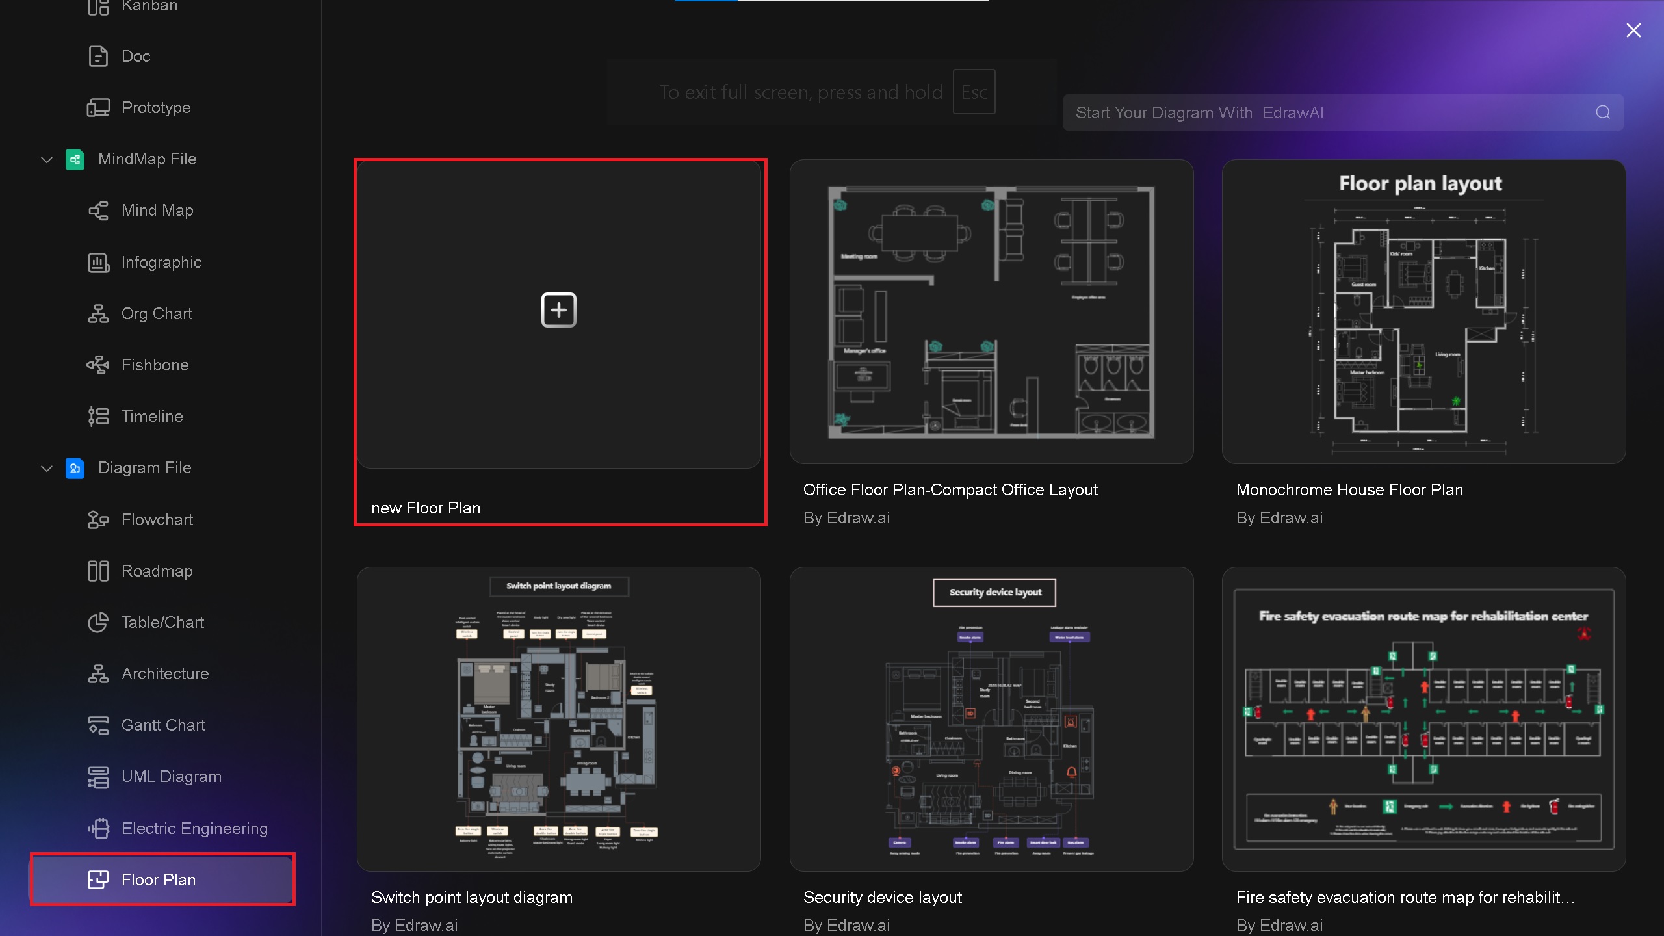Viewport: 1664px width, 936px height.
Task: Click Kanban label in sidebar
Action: [149, 6]
